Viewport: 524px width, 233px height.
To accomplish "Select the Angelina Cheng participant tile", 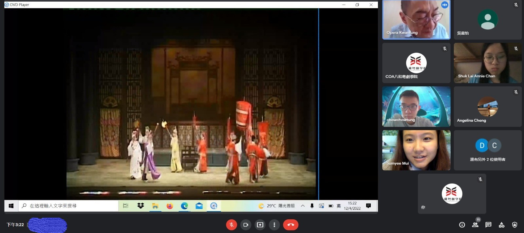I will [x=488, y=107].
